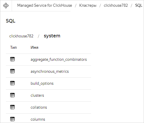Select the system database heading
144x123 pixels.
(x=52, y=36)
